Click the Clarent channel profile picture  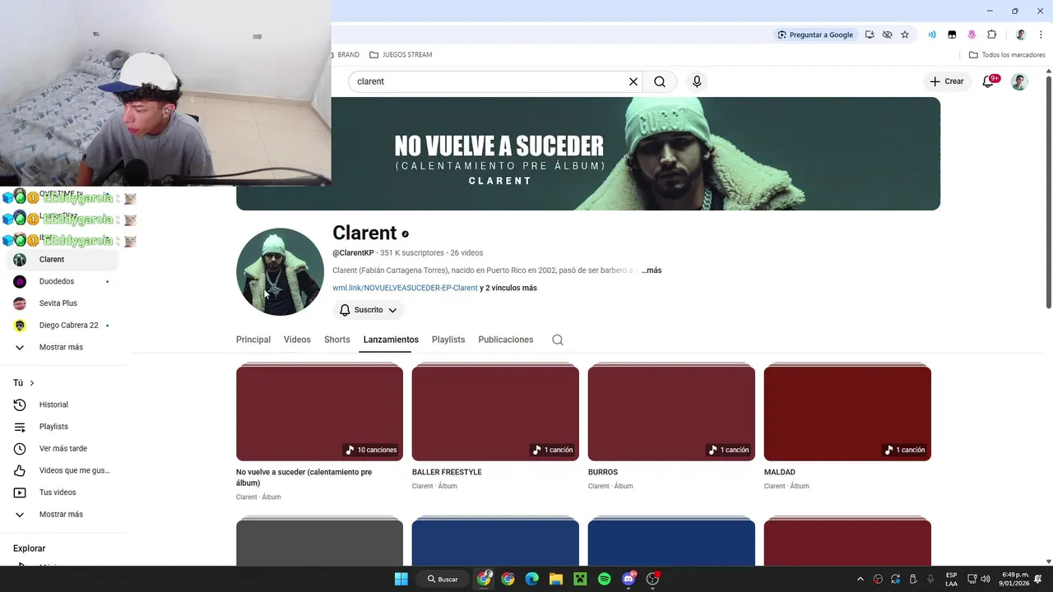coord(280,271)
